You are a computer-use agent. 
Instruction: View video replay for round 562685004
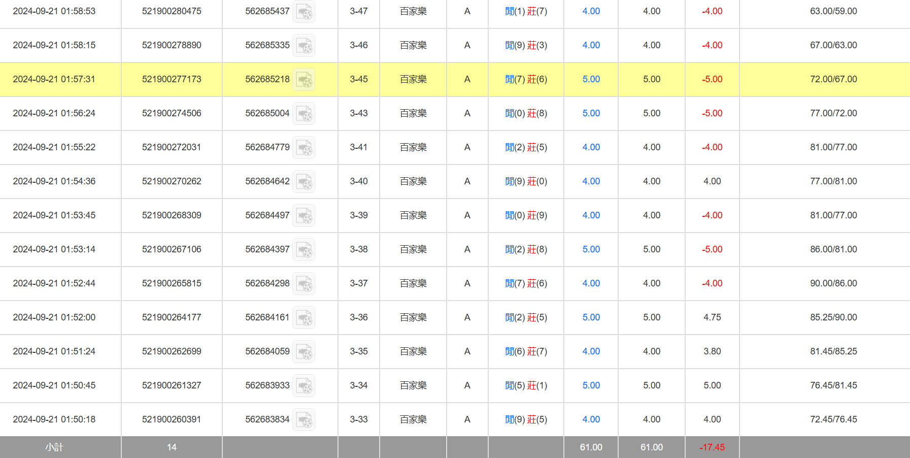pyautogui.click(x=304, y=114)
